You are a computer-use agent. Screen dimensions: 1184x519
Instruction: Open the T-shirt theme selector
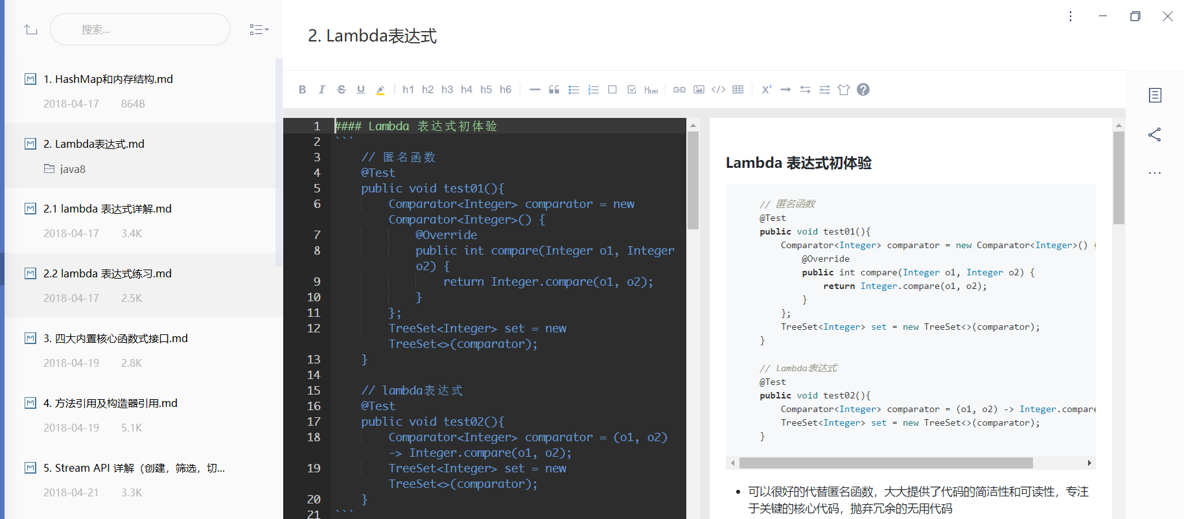[844, 89]
